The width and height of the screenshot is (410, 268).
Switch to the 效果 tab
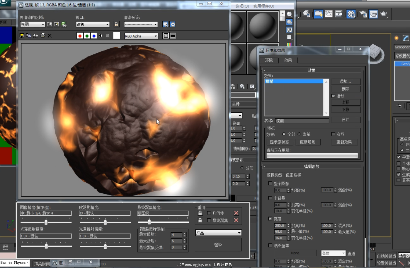[x=288, y=60]
